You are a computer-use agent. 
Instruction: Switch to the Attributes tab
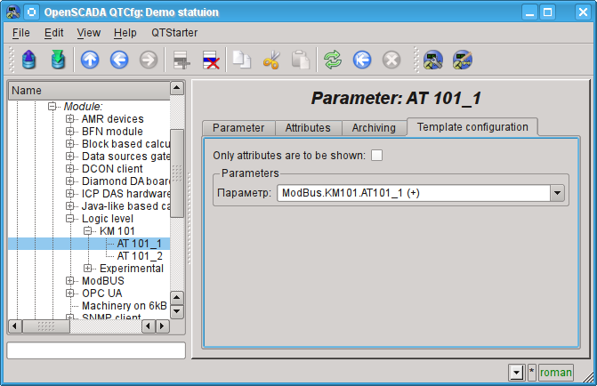[308, 128]
